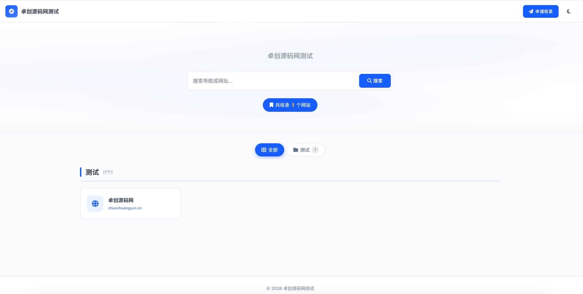Click the globe icon on 卓创源码网 card

click(95, 204)
